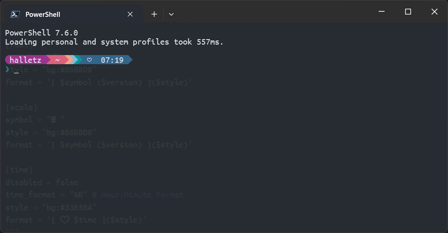Expand the new tab profile dropdown chevron
Screen dimensions: 448x233
click(171, 14)
